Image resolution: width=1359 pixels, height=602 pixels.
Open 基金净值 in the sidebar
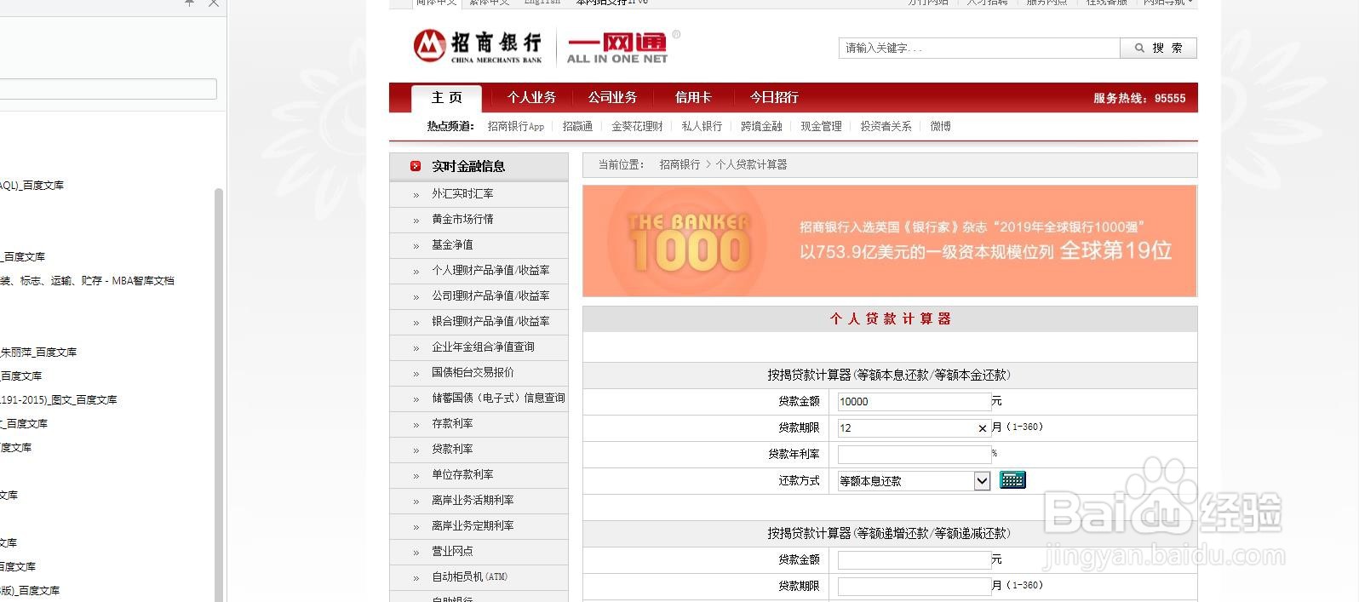(452, 245)
